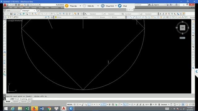Click the Windows Start button
The height and width of the screenshot is (111, 198).
(x=6, y=109)
